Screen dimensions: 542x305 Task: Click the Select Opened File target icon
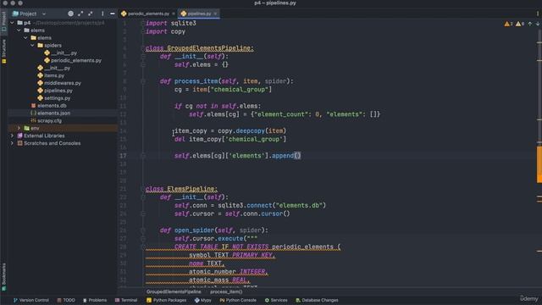(x=70, y=14)
